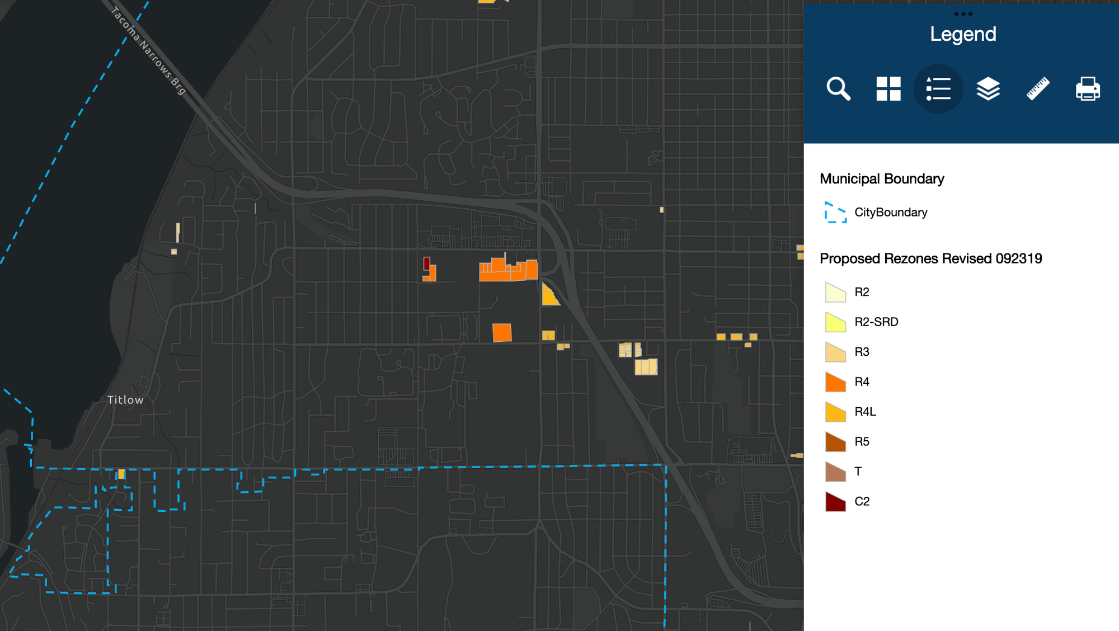This screenshot has height=631, width=1119.
Task: Click the Proposed Rezones Revised 092319 heading
Action: tap(931, 258)
